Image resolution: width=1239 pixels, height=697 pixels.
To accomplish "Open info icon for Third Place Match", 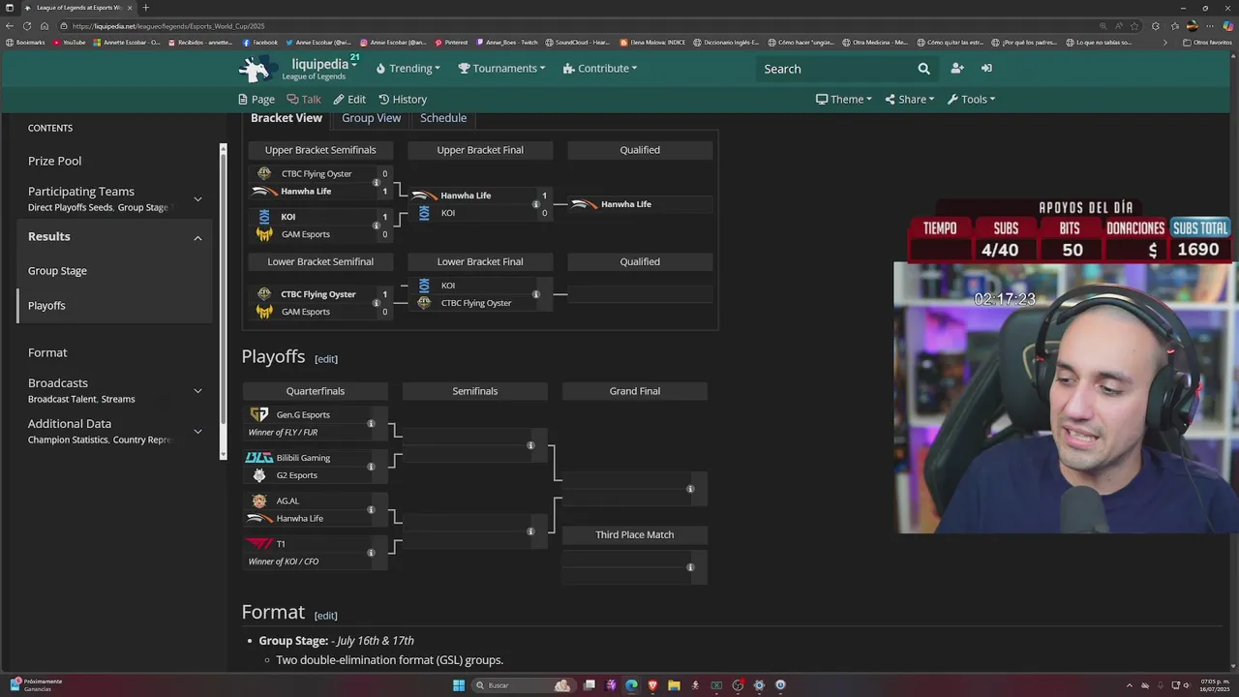I will pos(690,567).
